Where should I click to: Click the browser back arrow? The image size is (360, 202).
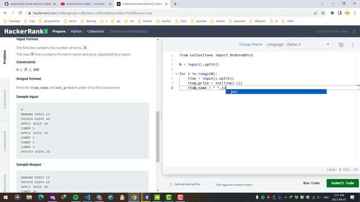5,13
